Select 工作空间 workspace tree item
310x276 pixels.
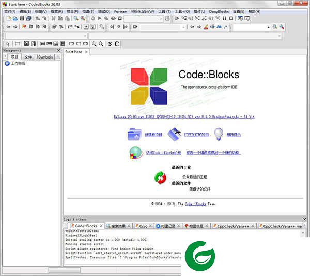click(18, 63)
